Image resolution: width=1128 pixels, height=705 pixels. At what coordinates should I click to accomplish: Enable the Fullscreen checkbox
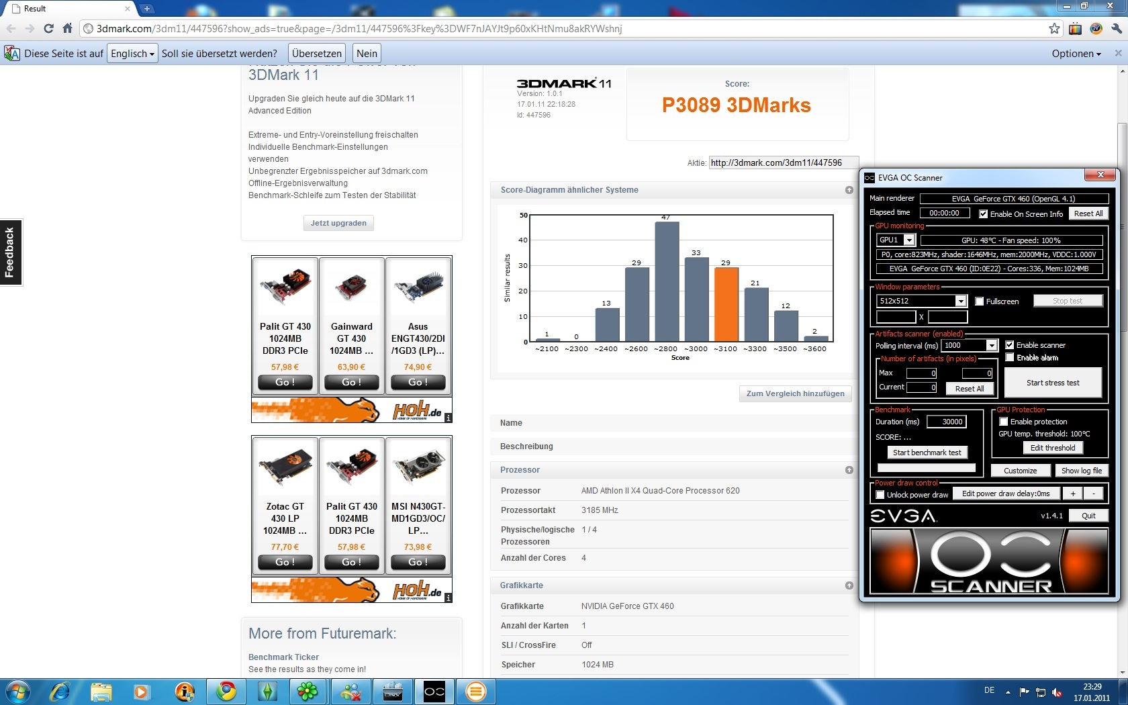[x=980, y=301]
